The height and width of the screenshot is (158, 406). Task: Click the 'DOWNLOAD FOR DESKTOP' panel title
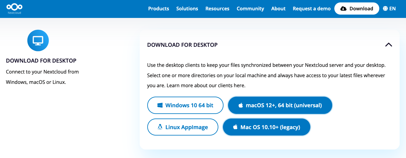click(182, 45)
